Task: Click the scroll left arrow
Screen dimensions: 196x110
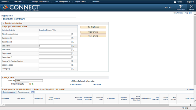Action: [x=3, y=105]
